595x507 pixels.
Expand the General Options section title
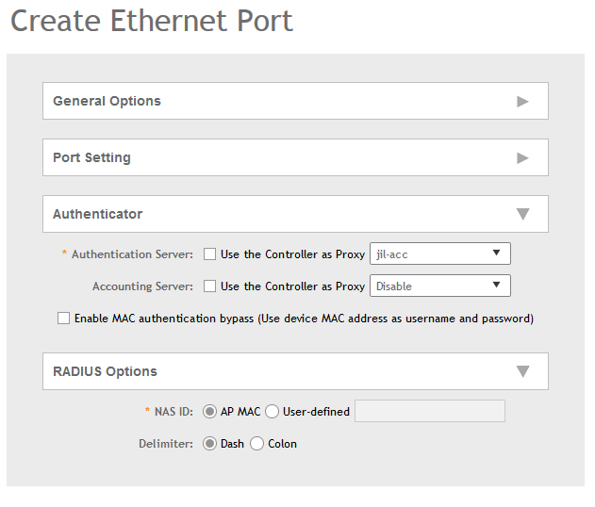pyautogui.click(x=107, y=101)
